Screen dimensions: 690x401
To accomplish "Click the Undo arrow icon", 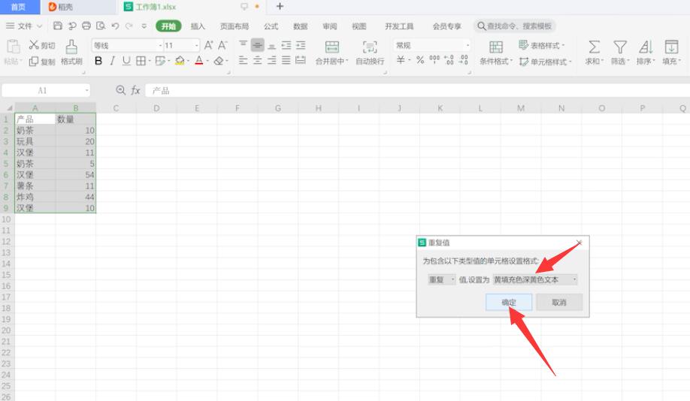I will [115, 26].
